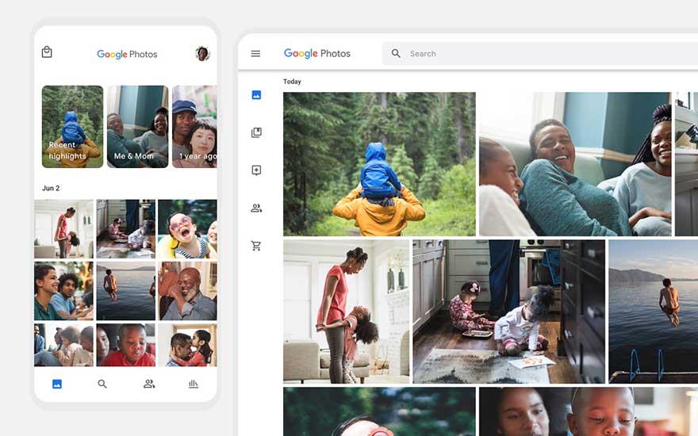
Task: Open mobile photo of boy in red shirt
Action: pyautogui.click(x=125, y=345)
